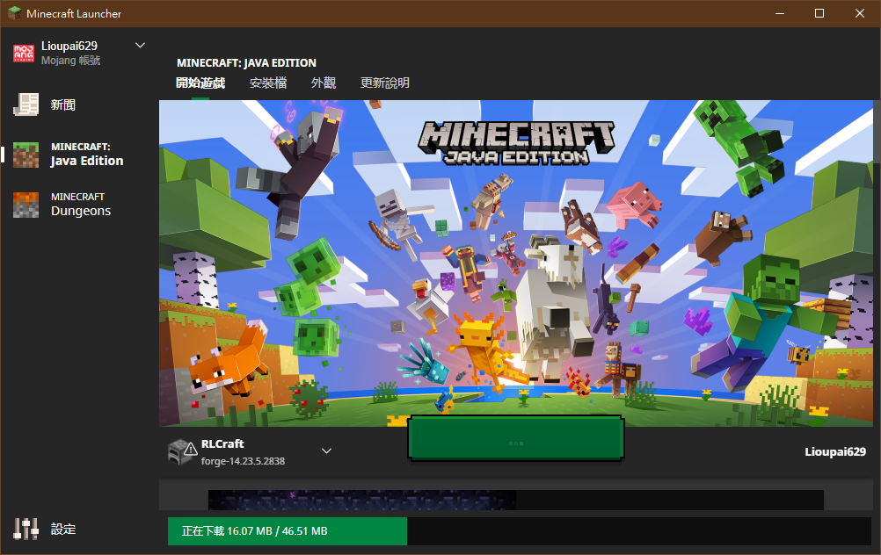Open the 更新說明 tab
The image size is (881, 555).
click(385, 83)
